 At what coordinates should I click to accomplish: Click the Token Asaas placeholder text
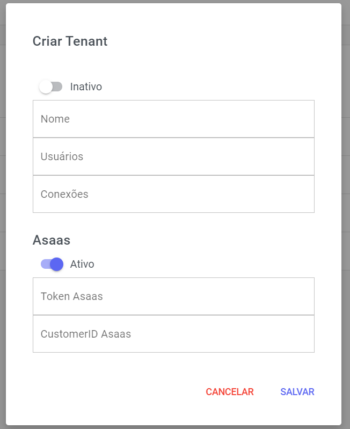pos(71,296)
